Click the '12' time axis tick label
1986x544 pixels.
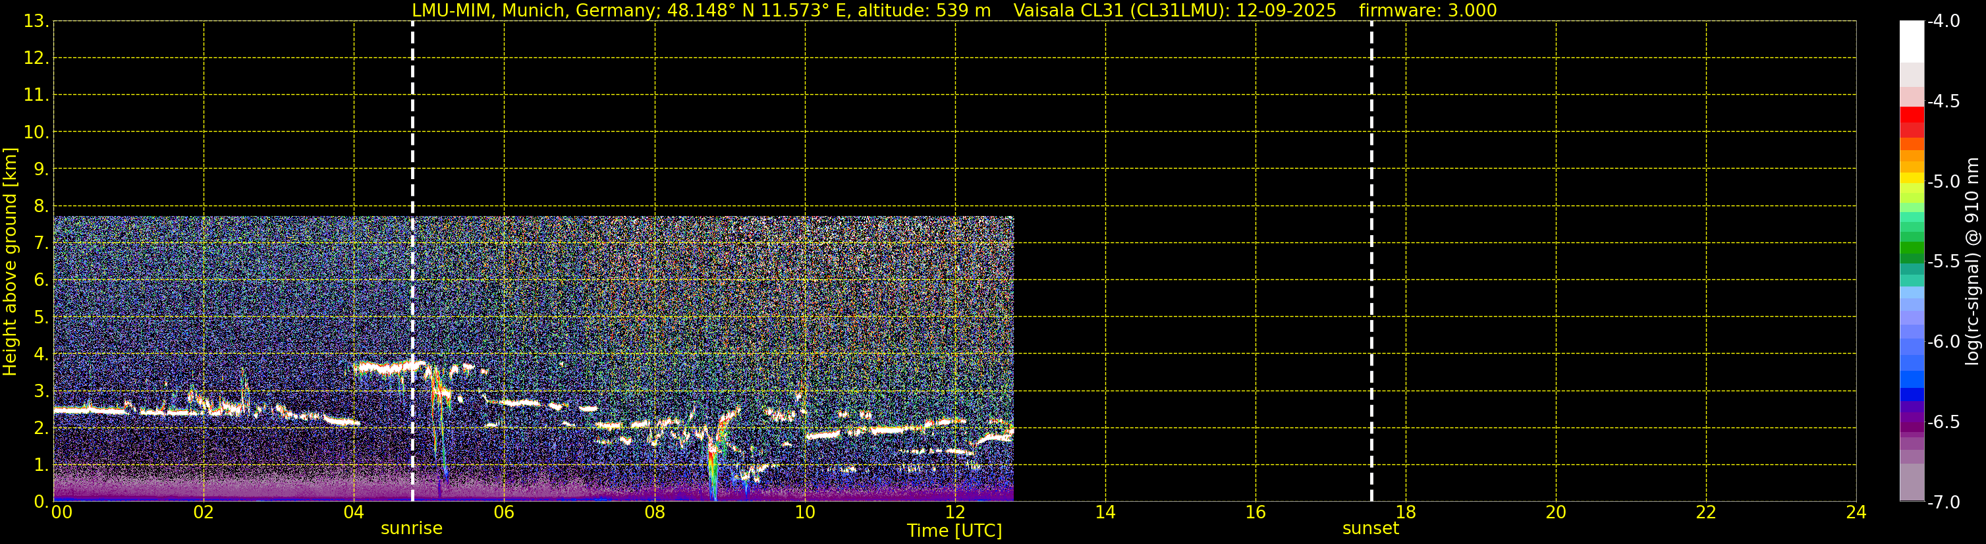click(955, 512)
